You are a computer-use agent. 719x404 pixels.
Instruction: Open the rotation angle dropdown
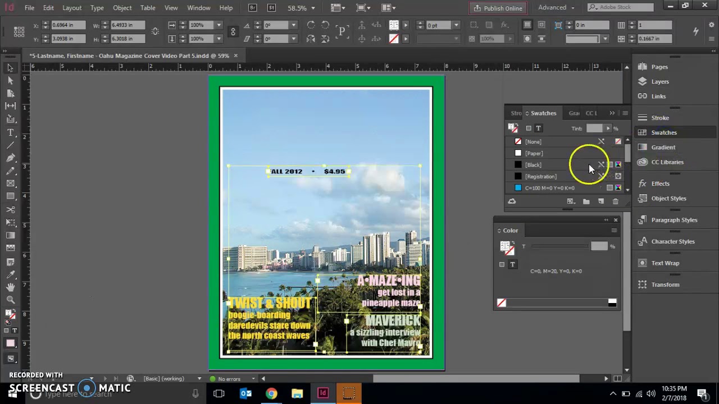293,25
